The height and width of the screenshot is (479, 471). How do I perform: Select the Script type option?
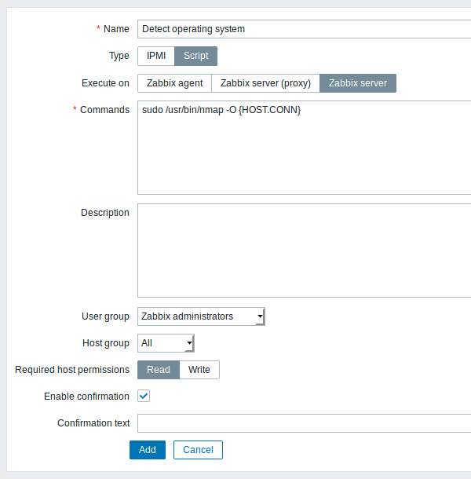[x=195, y=56]
